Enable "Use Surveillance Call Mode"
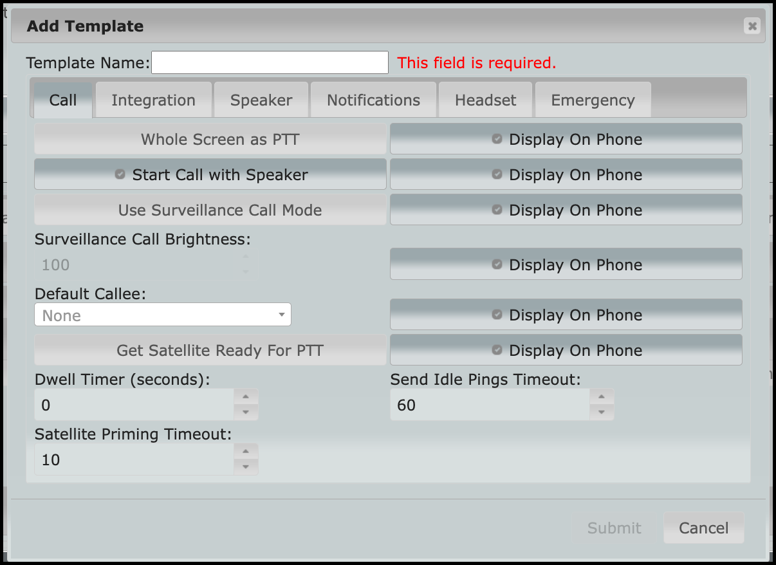 point(210,209)
